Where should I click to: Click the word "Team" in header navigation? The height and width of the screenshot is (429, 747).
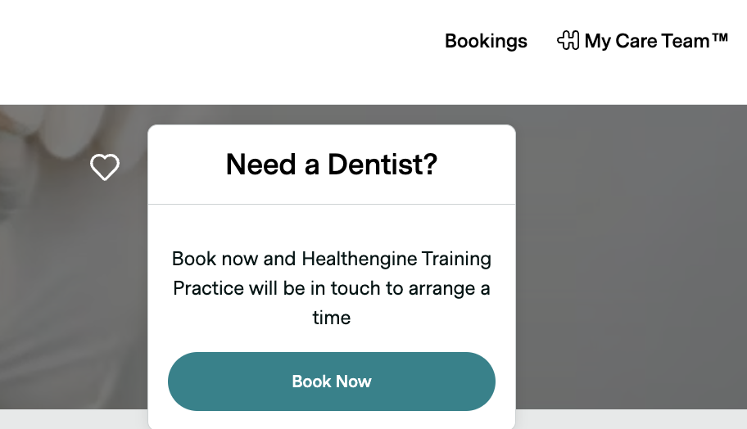pos(688,41)
